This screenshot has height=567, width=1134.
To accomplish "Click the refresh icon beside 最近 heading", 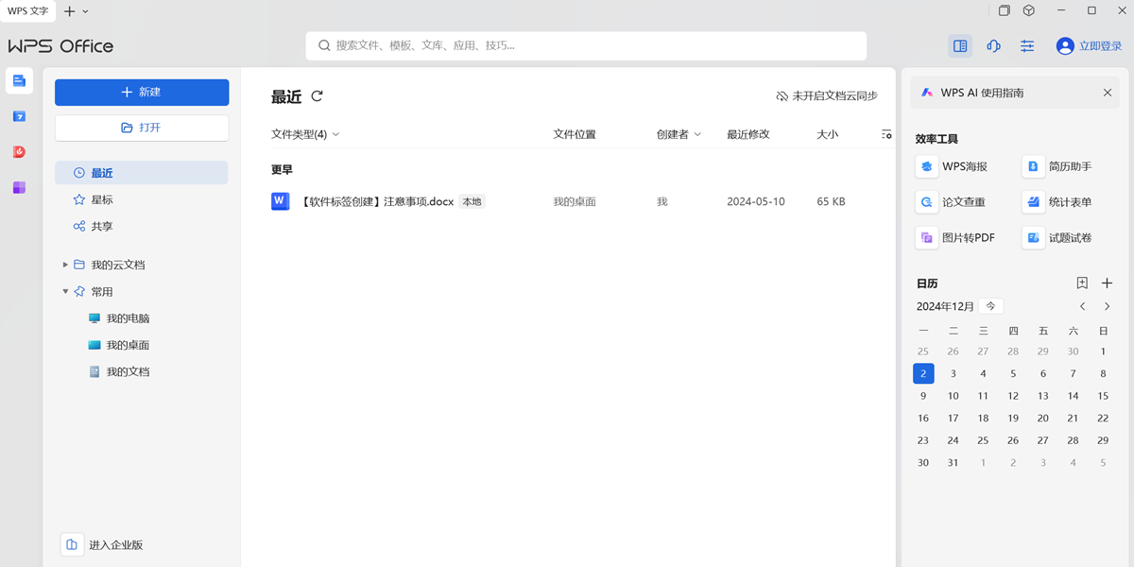I will 318,96.
